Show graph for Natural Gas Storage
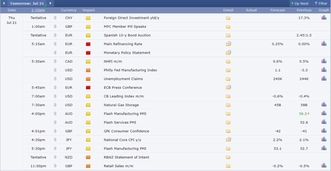Viewport: 331px width, 171px height. pyautogui.click(x=324, y=104)
